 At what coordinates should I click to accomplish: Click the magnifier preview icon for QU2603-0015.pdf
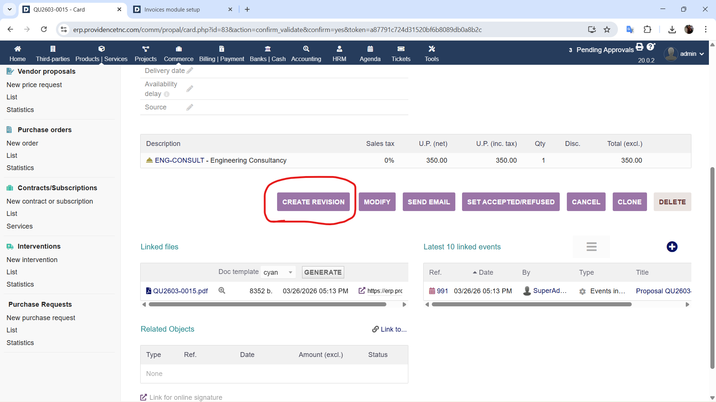(222, 291)
